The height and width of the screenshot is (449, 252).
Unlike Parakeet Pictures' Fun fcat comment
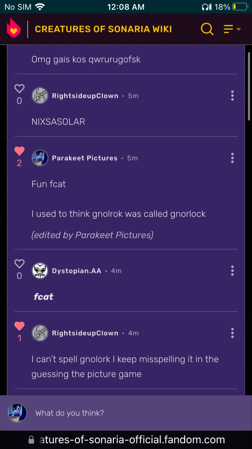click(19, 151)
